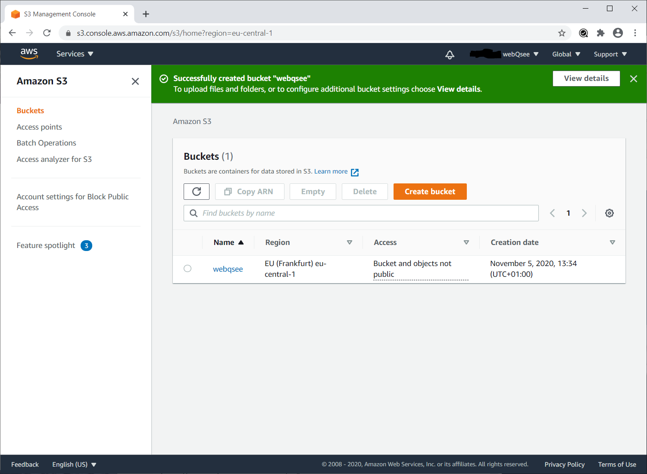
Task: Expand the Support menu
Action: pos(610,54)
